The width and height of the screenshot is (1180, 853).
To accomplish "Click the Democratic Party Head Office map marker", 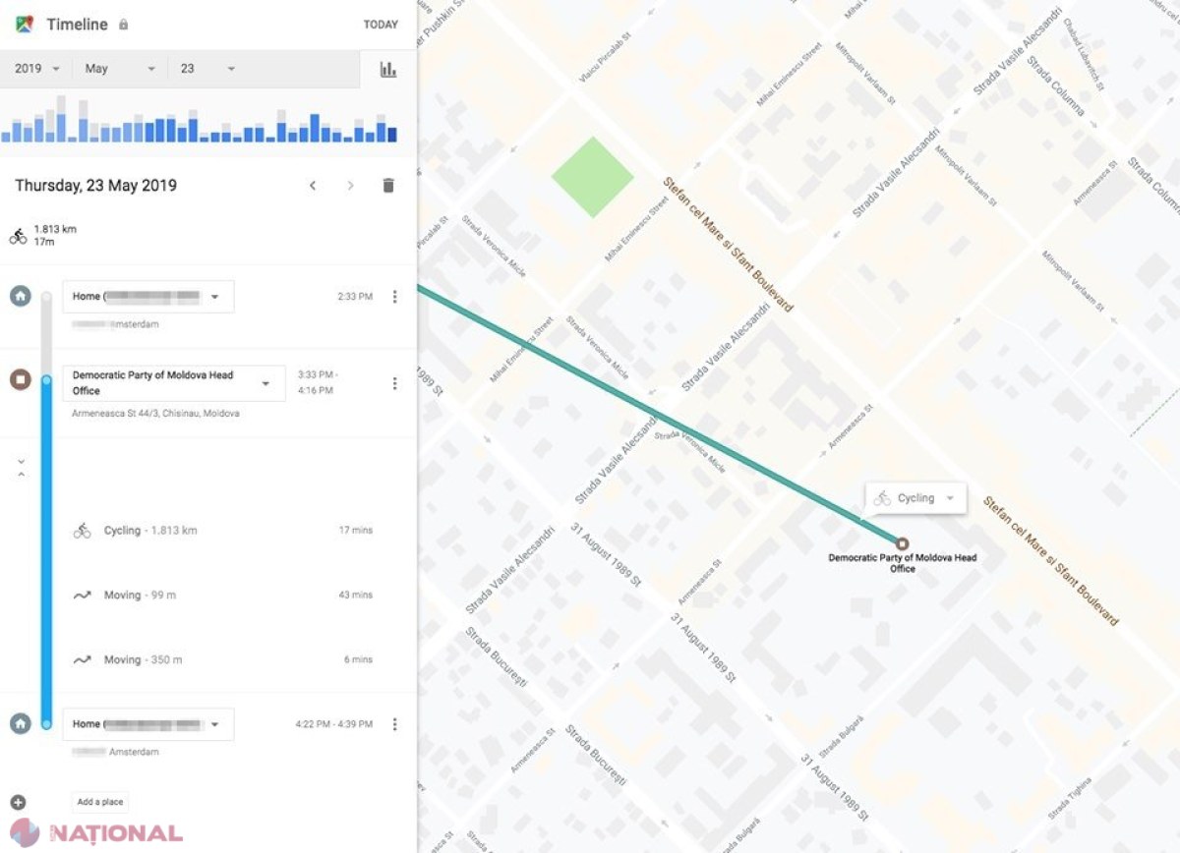I will click(902, 542).
